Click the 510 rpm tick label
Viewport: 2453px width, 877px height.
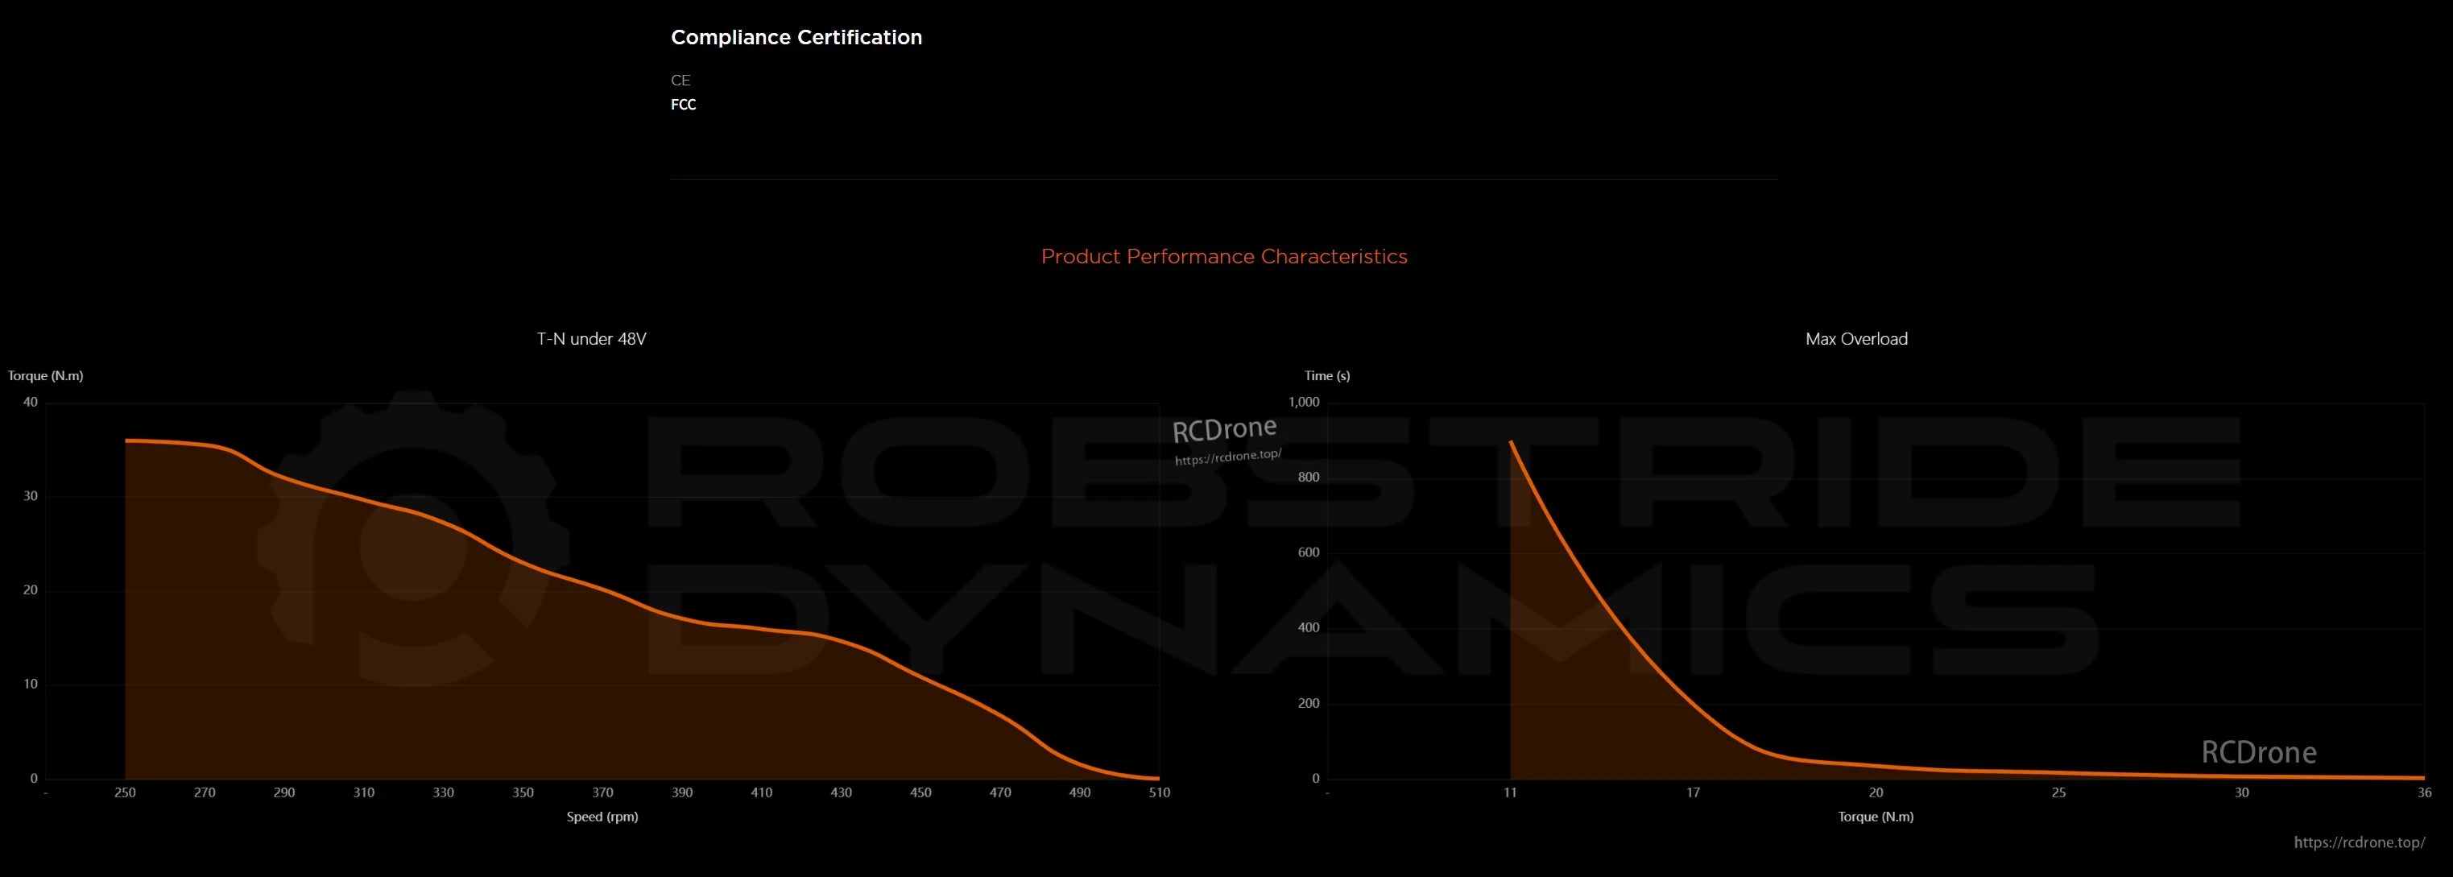click(x=1159, y=792)
